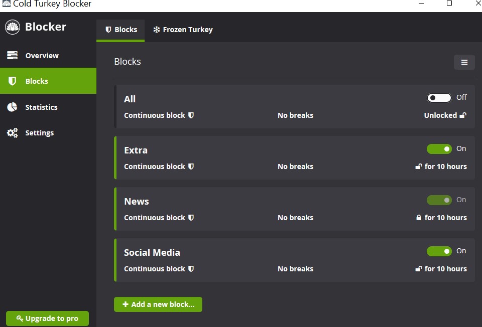Expand the No breaks setting for Extra
Image resolution: width=482 pixels, height=327 pixels.
[295, 167]
